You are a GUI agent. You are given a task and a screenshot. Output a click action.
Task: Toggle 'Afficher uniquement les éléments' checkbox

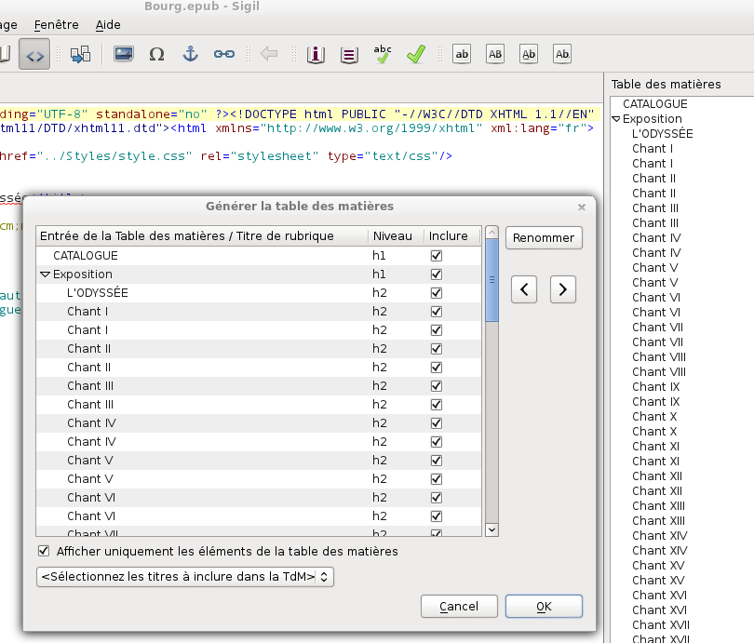pos(44,552)
